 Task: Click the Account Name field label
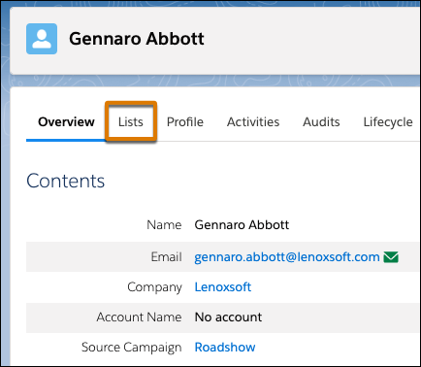click(139, 317)
